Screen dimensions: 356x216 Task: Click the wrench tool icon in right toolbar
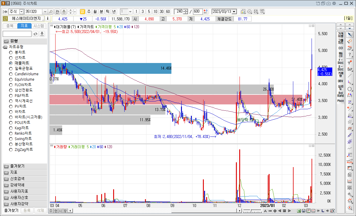coord(350,194)
